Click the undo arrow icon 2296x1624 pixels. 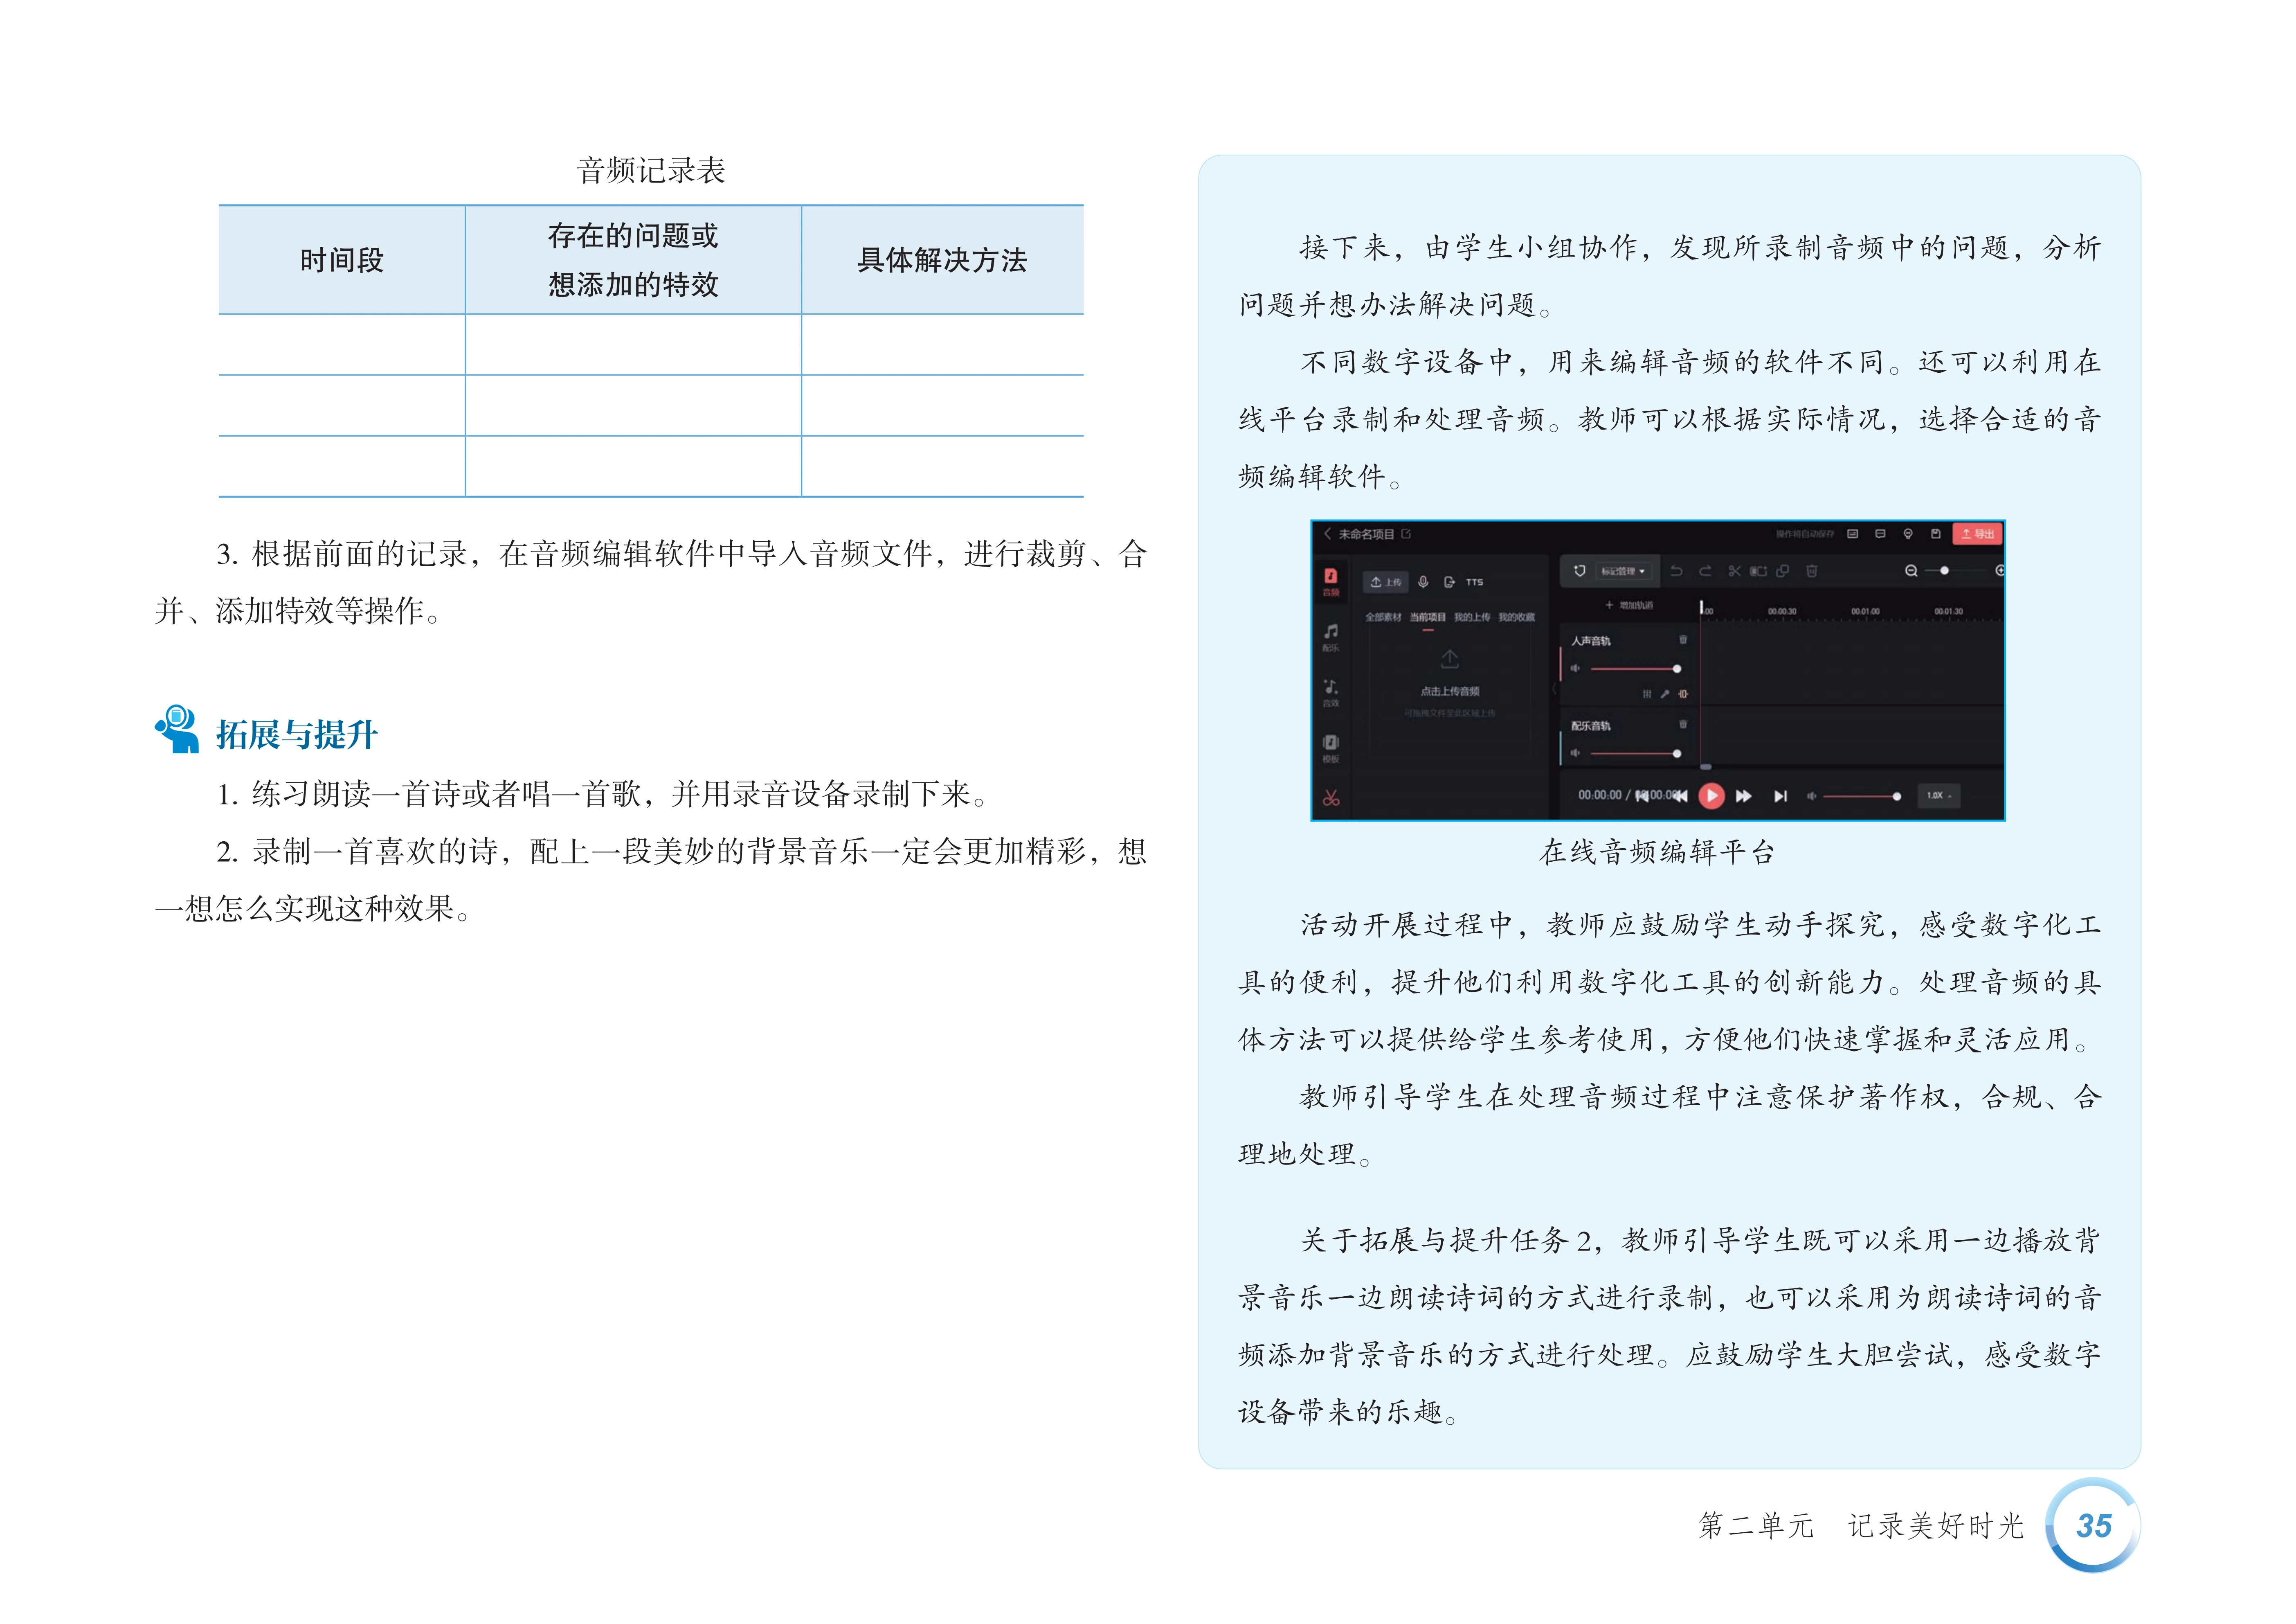coord(1677,571)
